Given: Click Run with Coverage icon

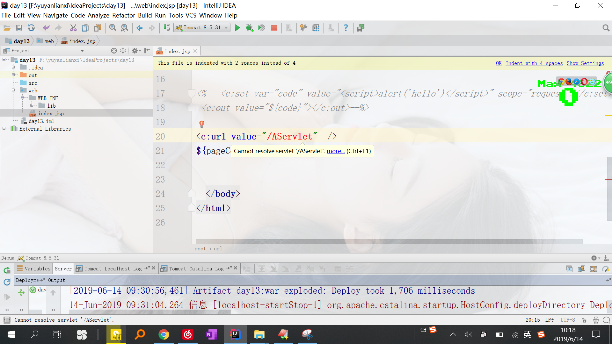Looking at the screenshot, I should 262,28.
